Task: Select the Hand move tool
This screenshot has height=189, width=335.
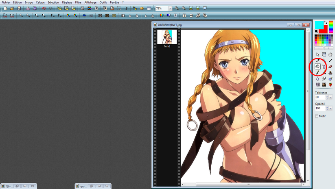Action: pos(330,54)
